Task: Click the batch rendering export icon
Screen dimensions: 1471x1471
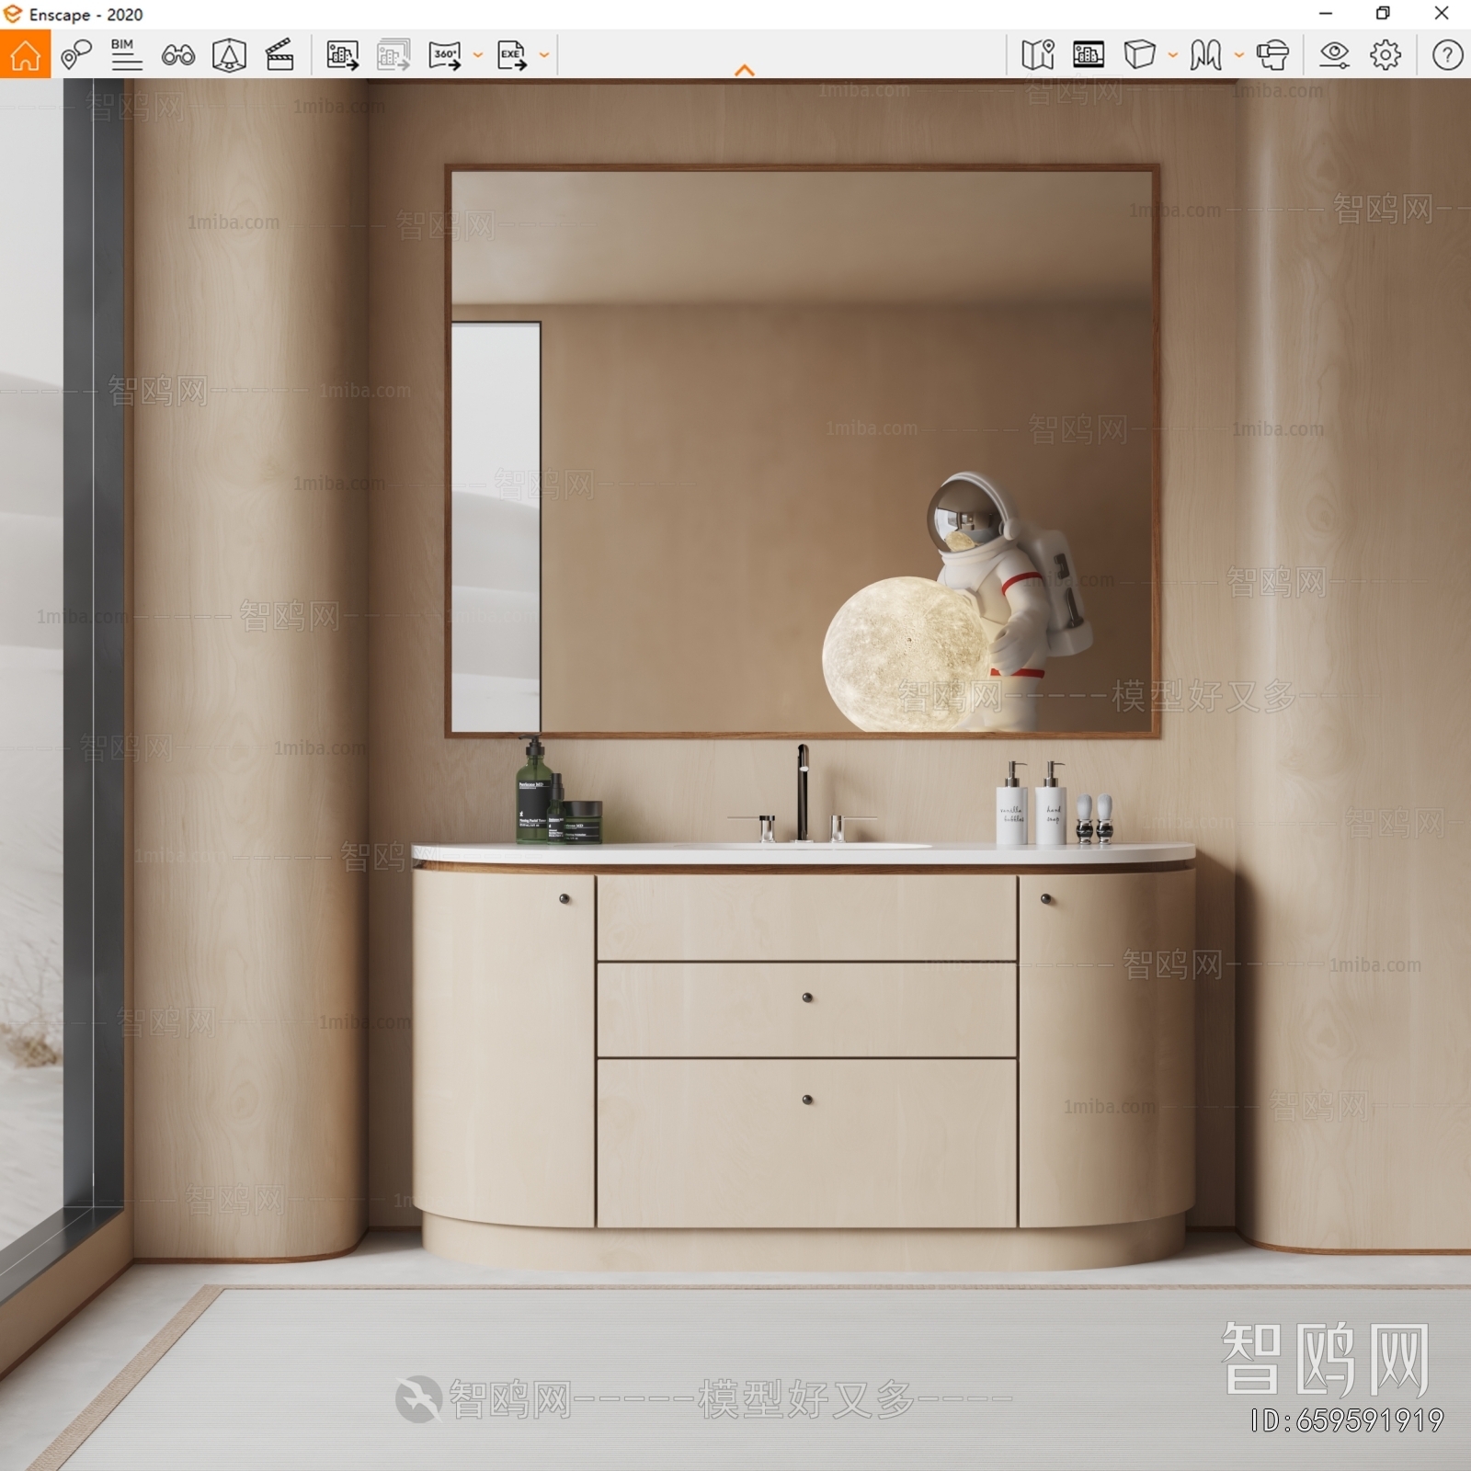Action: click(x=393, y=55)
